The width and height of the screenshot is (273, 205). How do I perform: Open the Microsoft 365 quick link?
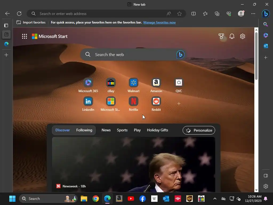(x=88, y=85)
